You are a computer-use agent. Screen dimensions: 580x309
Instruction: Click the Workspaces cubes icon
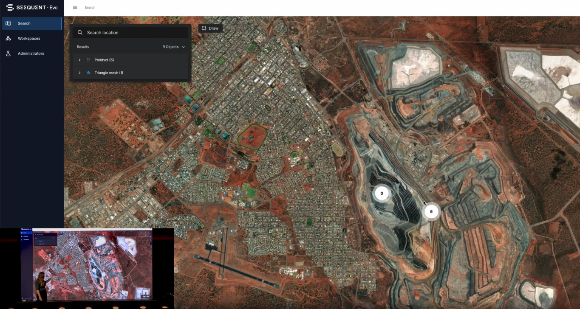(x=8, y=39)
